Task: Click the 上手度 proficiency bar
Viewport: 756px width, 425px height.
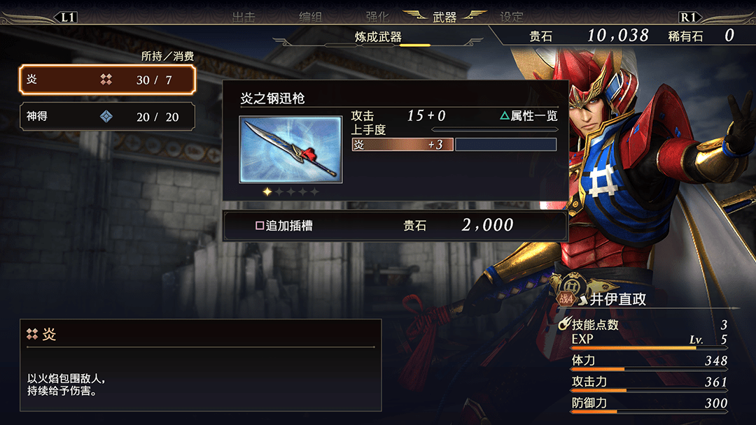Action: point(495,129)
